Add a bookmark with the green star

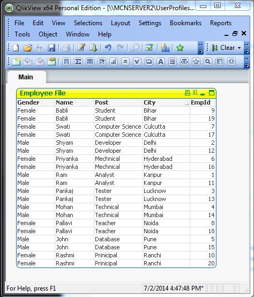coord(180,48)
